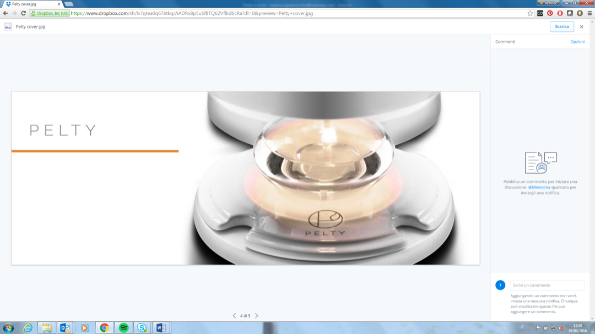Open the Pinterest extension icon
The height and width of the screenshot is (334, 595).
(550, 13)
